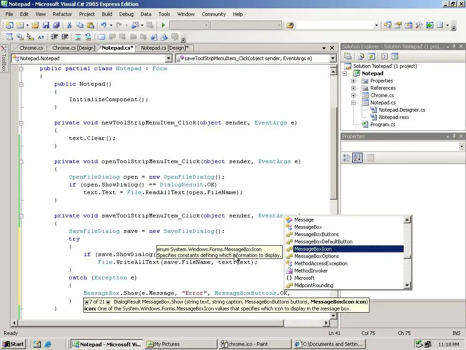The width and height of the screenshot is (466, 350).
Task: Click the Add New Item toolbar icon
Action: pyautogui.click(x=20, y=26)
